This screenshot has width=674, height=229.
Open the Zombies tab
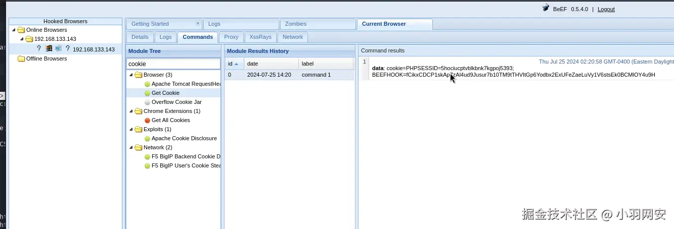pyautogui.click(x=318, y=24)
